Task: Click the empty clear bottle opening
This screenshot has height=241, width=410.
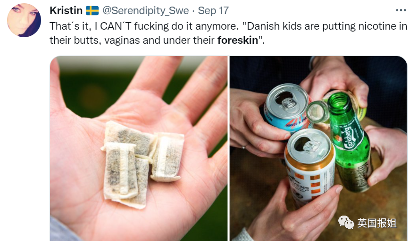Action: pos(318,112)
